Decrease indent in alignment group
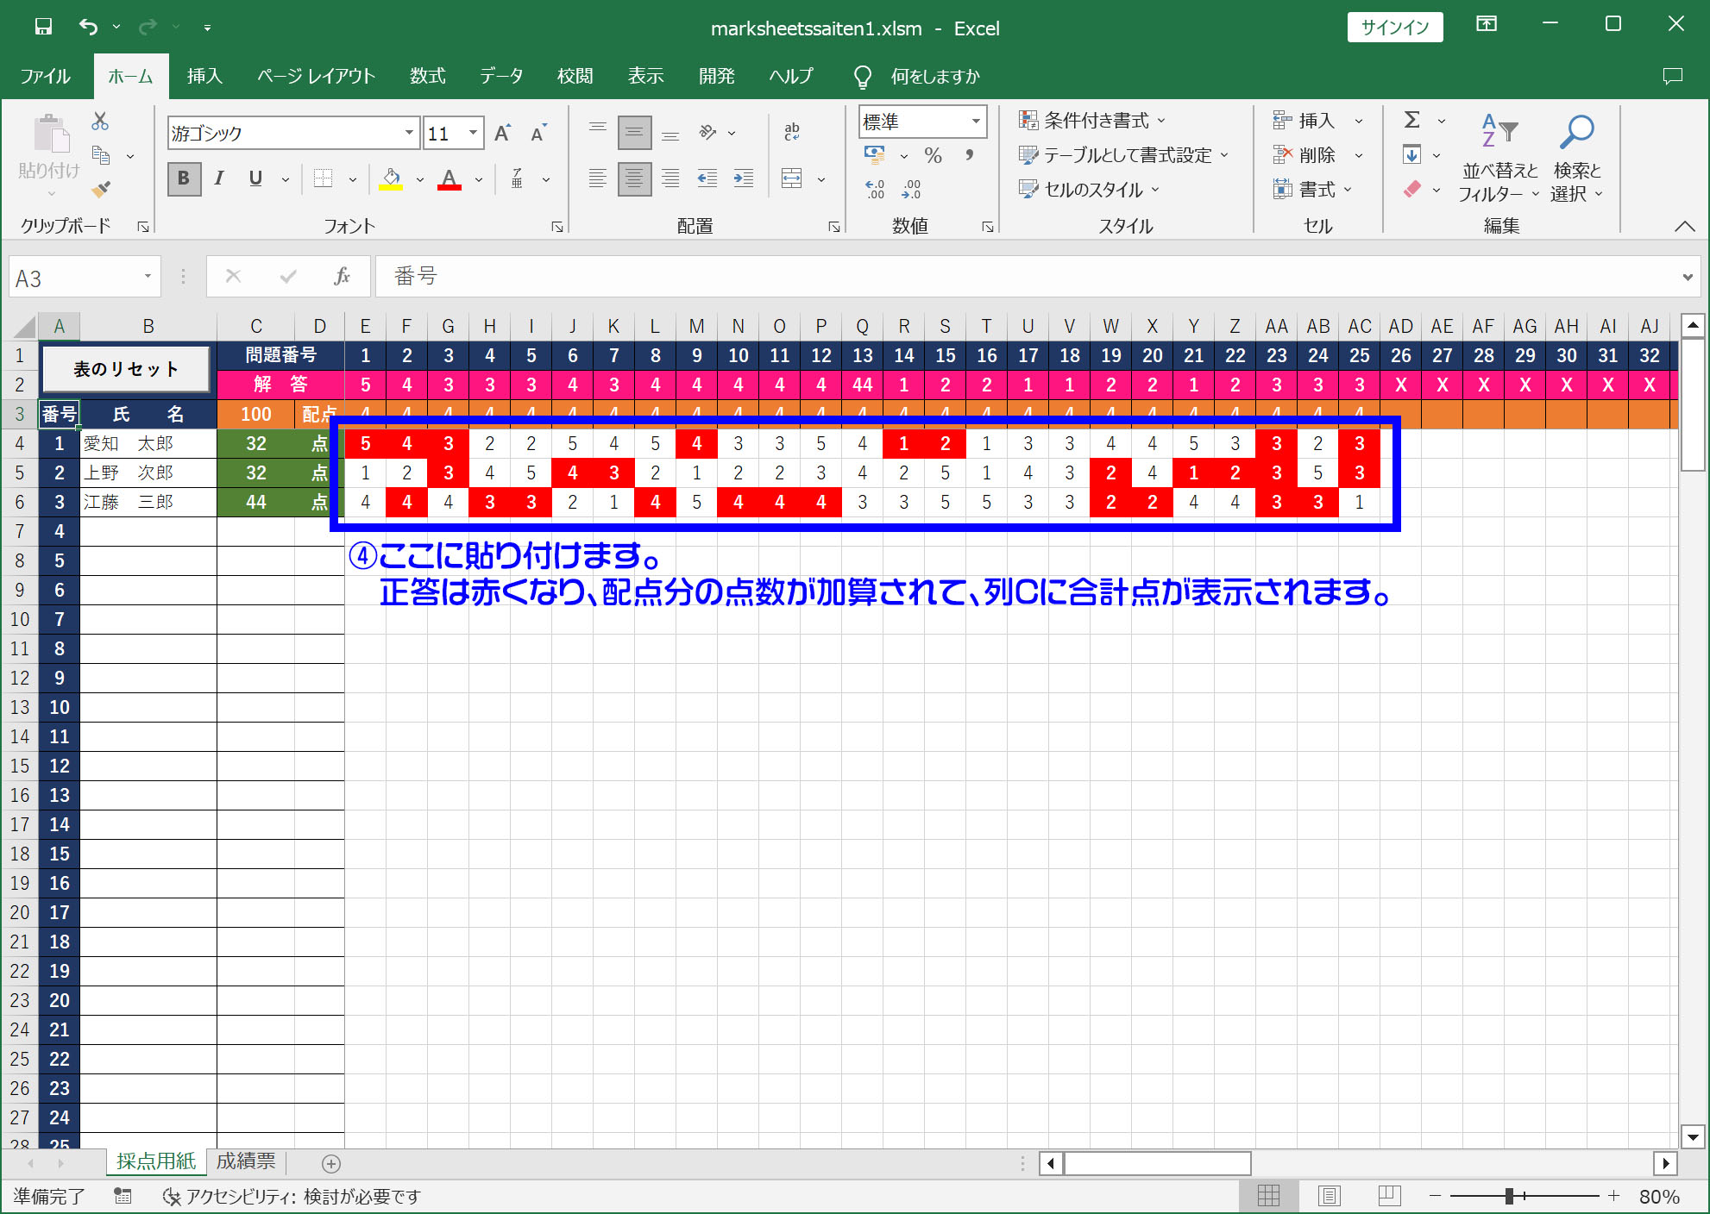The width and height of the screenshot is (1710, 1214). pyautogui.click(x=707, y=178)
